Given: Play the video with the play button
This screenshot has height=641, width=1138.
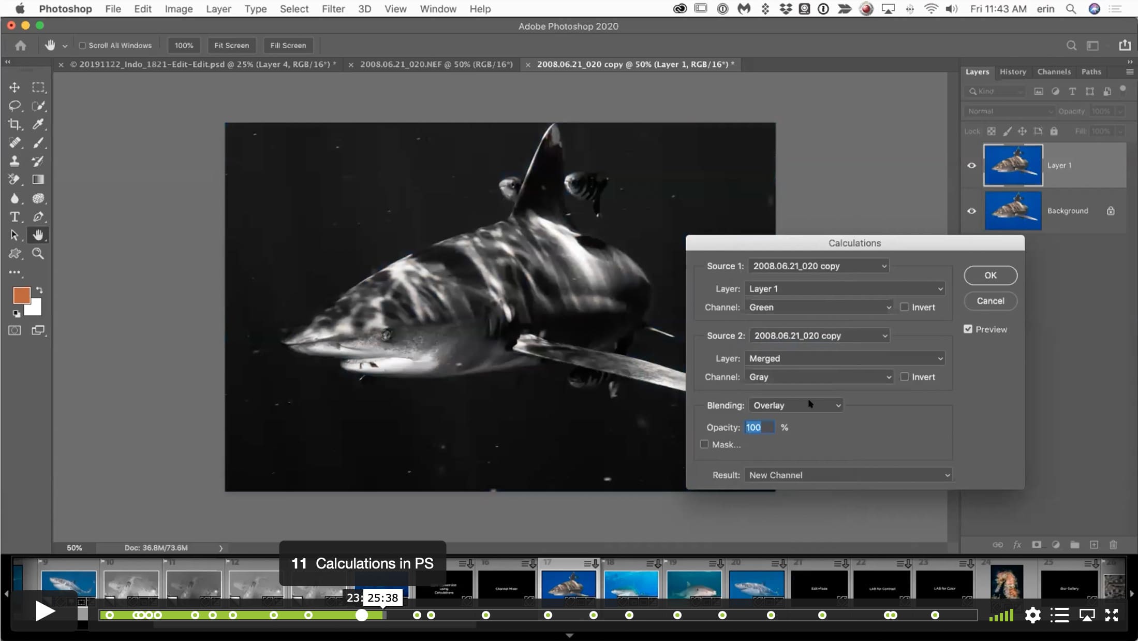Looking at the screenshot, I should click(x=45, y=611).
